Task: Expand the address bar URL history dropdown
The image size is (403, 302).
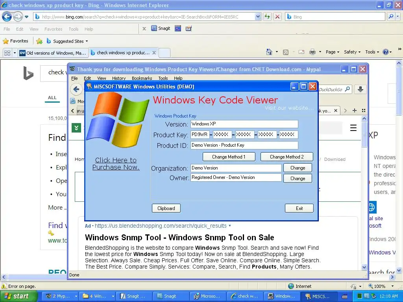Action: [258, 17]
